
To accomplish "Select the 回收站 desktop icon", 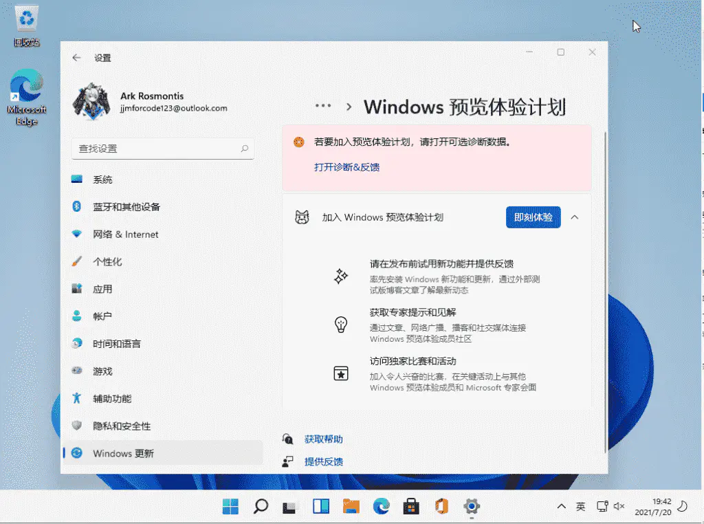I will coord(27,25).
